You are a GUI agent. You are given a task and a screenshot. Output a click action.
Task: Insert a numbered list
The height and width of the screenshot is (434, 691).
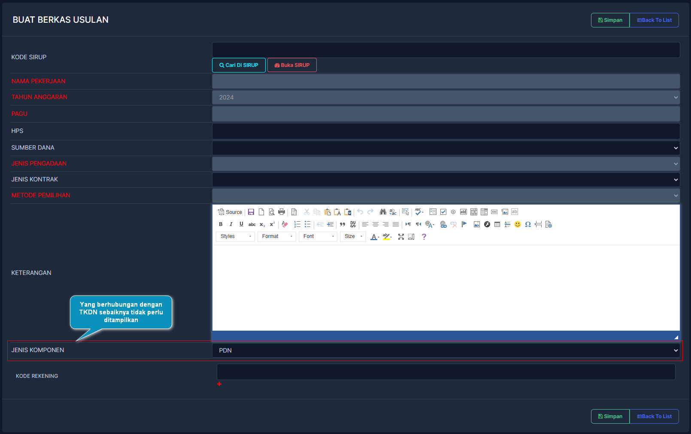pos(297,224)
